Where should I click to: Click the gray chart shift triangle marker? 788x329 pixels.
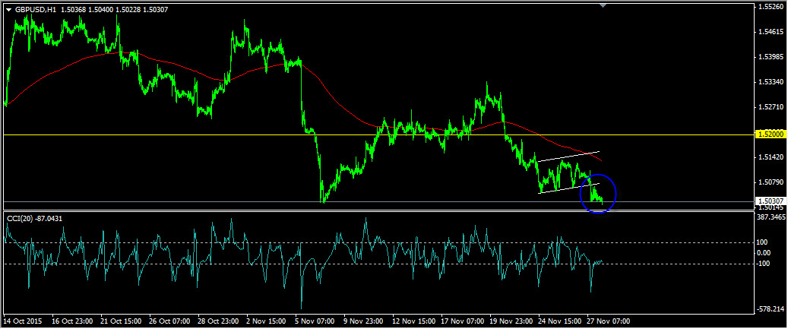pos(603,5)
